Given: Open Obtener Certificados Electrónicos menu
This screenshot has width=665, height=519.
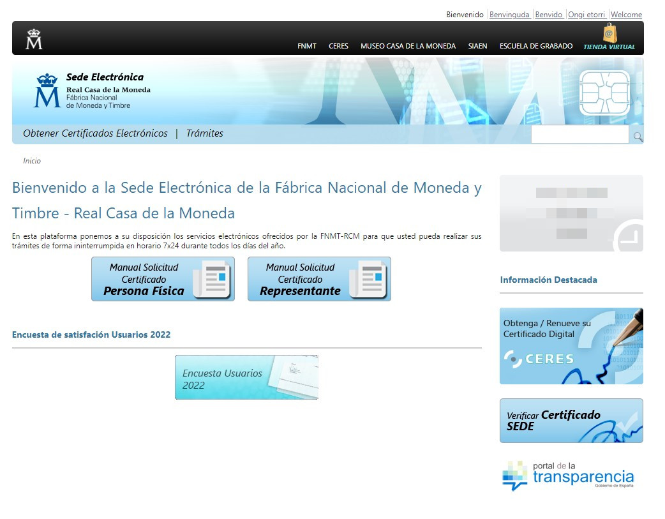Looking at the screenshot, I should coord(96,133).
